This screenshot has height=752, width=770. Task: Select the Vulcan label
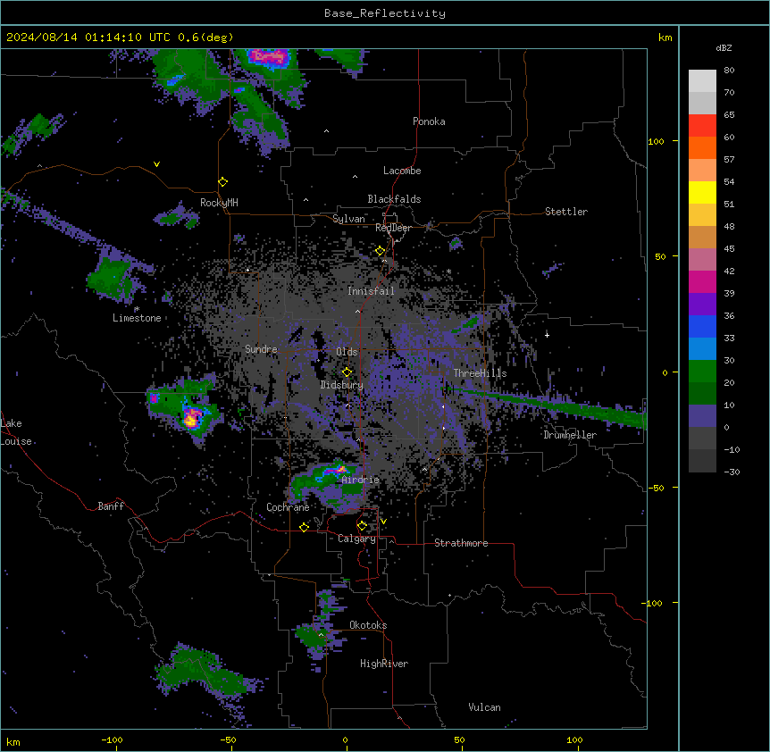(485, 707)
